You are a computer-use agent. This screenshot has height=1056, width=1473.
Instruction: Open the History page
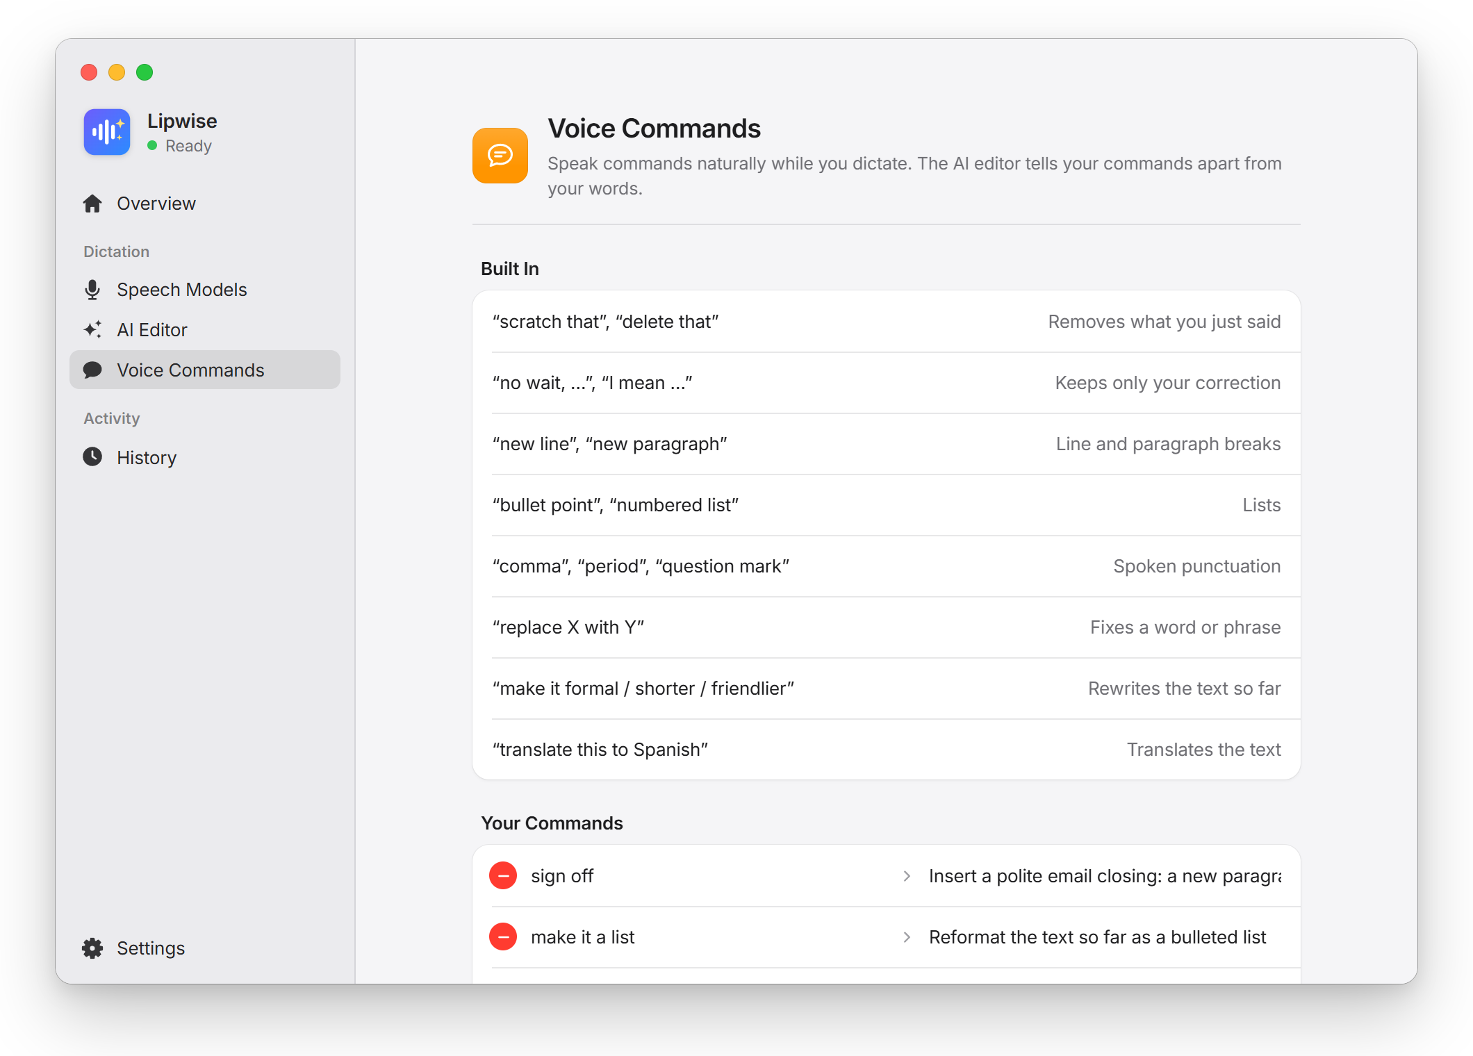(205, 458)
